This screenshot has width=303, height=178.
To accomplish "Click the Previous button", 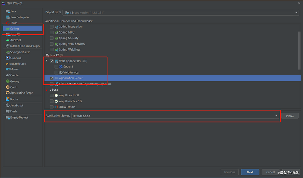I will coord(230,172).
